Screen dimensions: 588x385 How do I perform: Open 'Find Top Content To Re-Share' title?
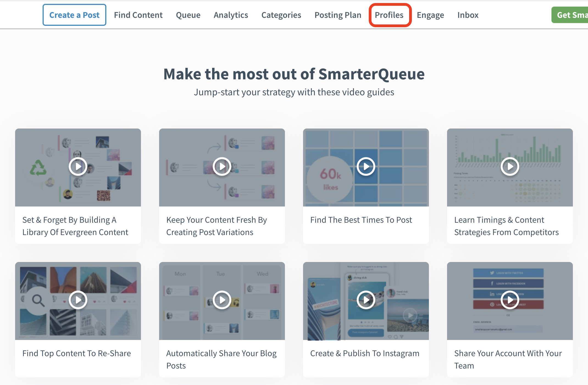[x=77, y=353]
